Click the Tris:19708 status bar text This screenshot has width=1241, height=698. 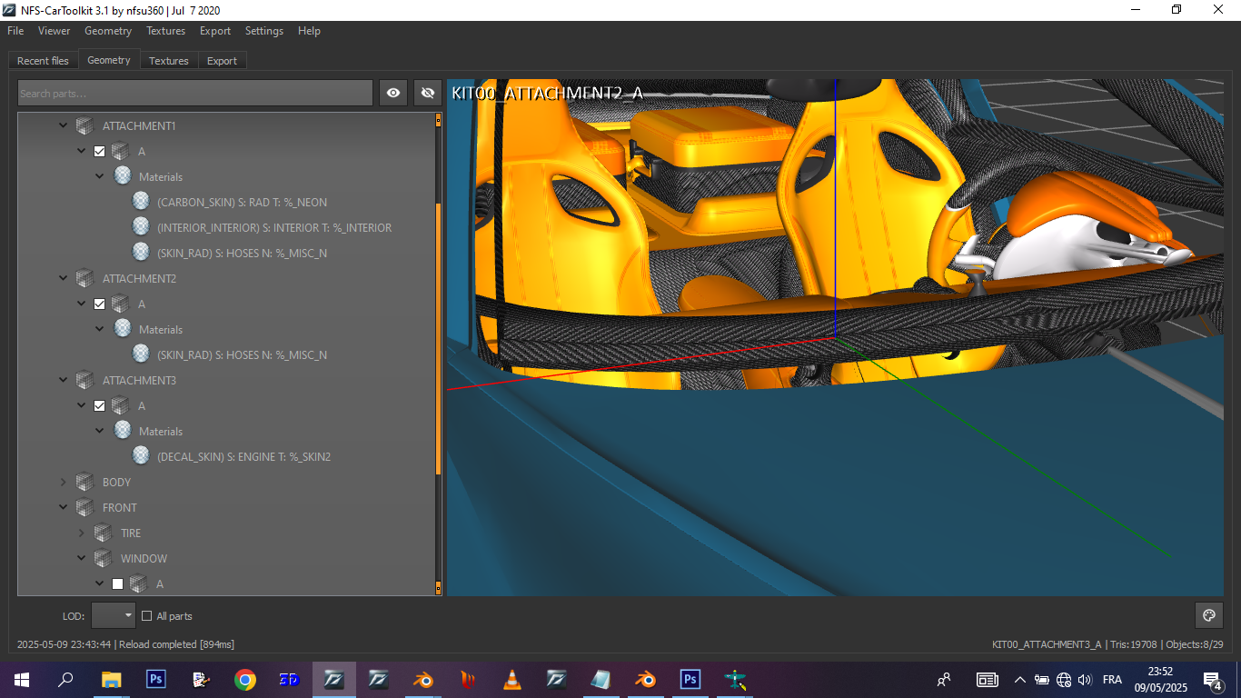[x=1132, y=644]
